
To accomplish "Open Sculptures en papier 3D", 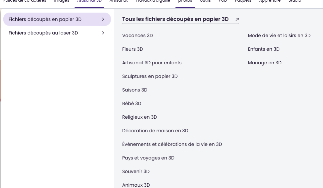I will (150, 76).
